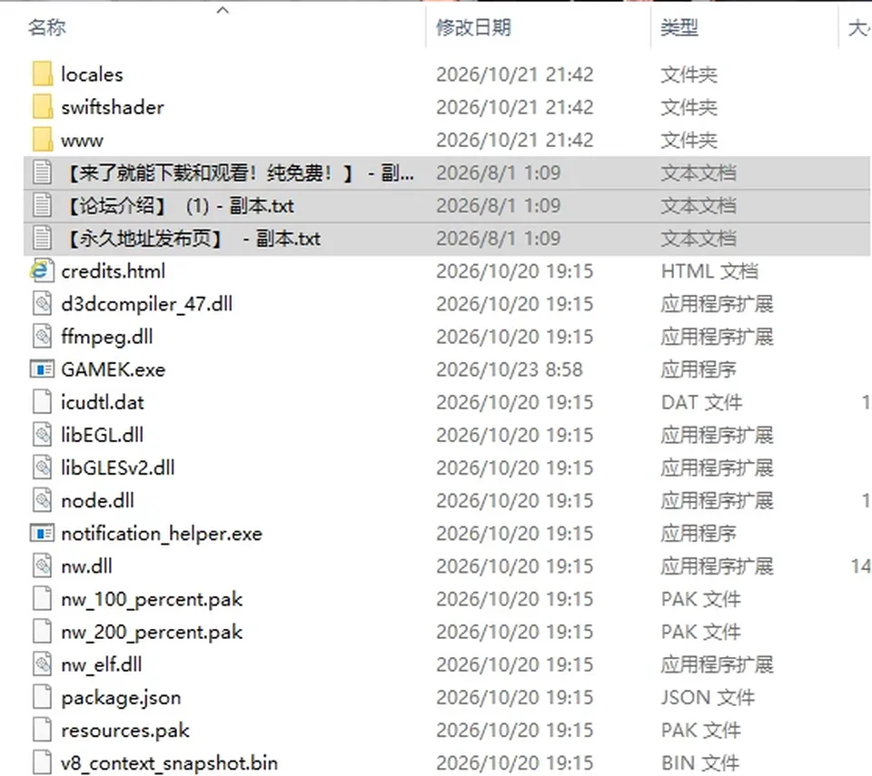This screenshot has width=872, height=776.
Task: Select the file name resources.pak
Action: coord(125,730)
